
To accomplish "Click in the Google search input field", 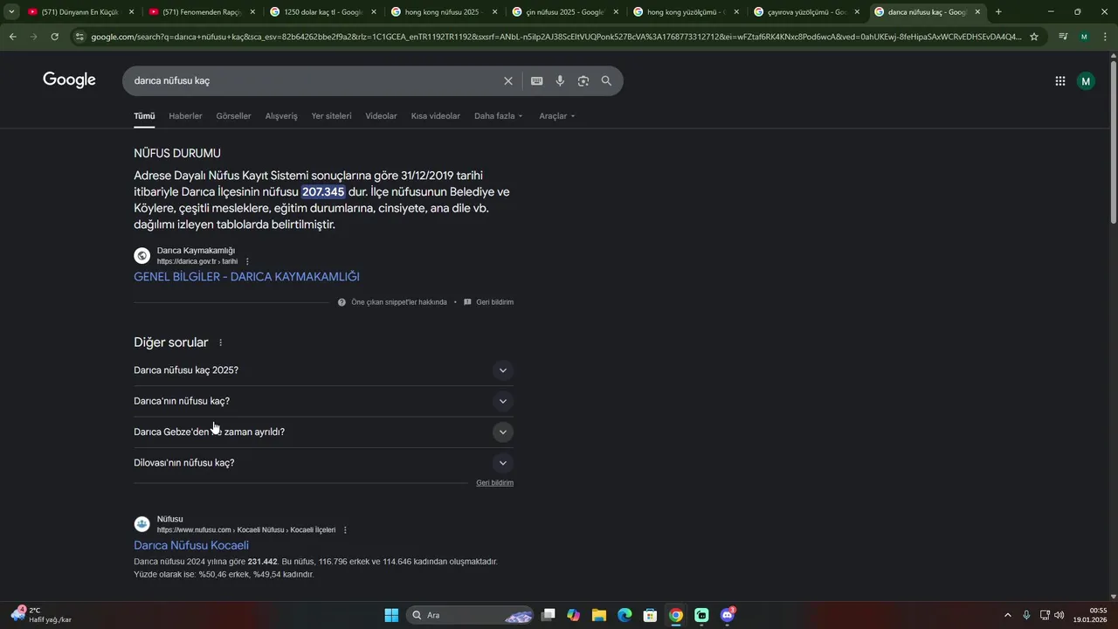I will [314, 81].
